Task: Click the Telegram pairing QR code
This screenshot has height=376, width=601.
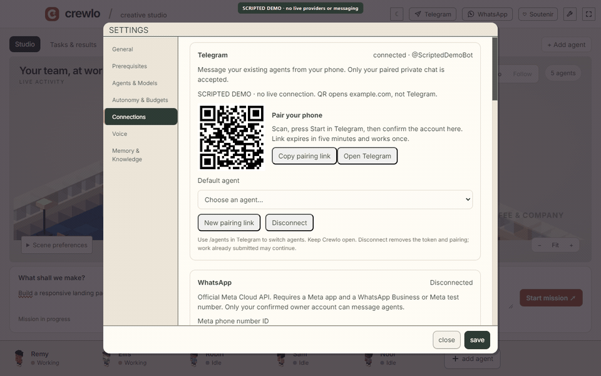Action: pyautogui.click(x=232, y=137)
